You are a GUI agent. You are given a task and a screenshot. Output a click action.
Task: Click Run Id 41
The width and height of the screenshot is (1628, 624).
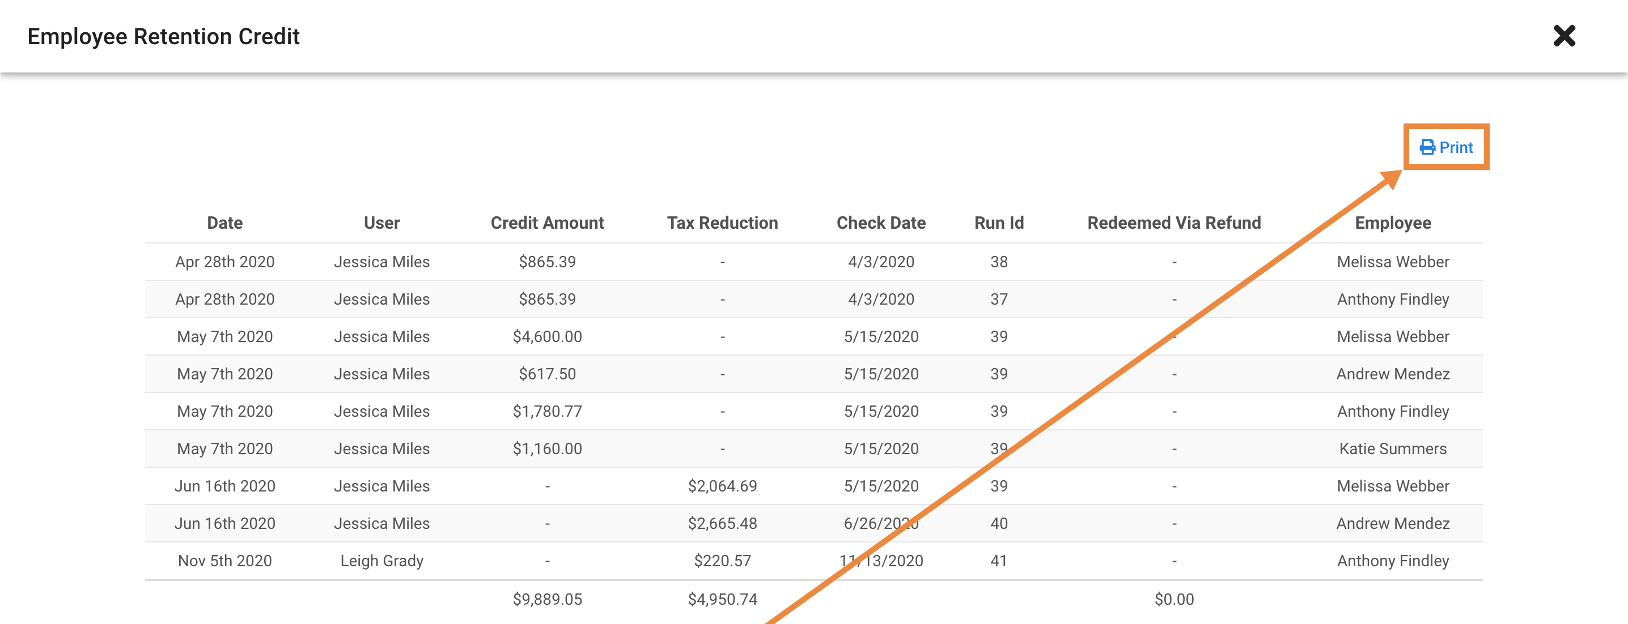999,560
